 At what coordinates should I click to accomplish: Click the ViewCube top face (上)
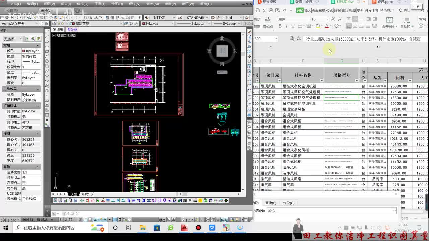click(222, 51)
